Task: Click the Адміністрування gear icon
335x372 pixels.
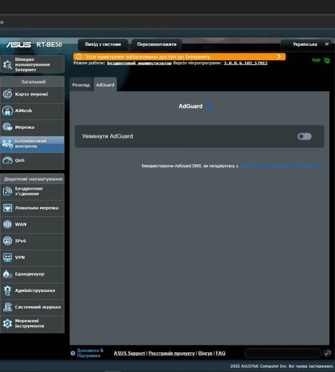Action: coord(7,290)
